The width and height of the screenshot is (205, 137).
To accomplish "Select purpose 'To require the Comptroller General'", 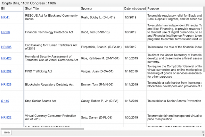I will 174,71.
